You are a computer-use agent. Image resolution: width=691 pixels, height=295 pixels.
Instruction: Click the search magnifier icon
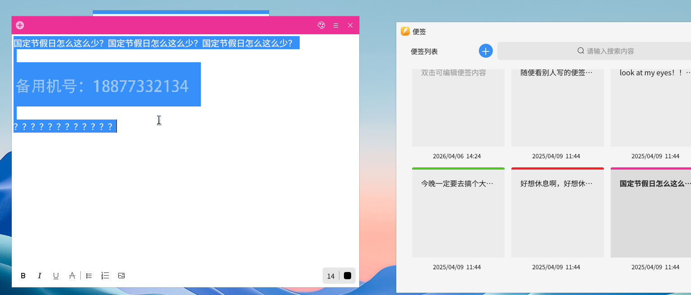[x=581, y=51]
